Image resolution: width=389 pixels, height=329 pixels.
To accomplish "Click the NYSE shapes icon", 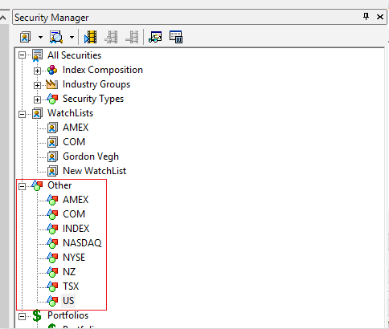I will (x=52, y=258).
